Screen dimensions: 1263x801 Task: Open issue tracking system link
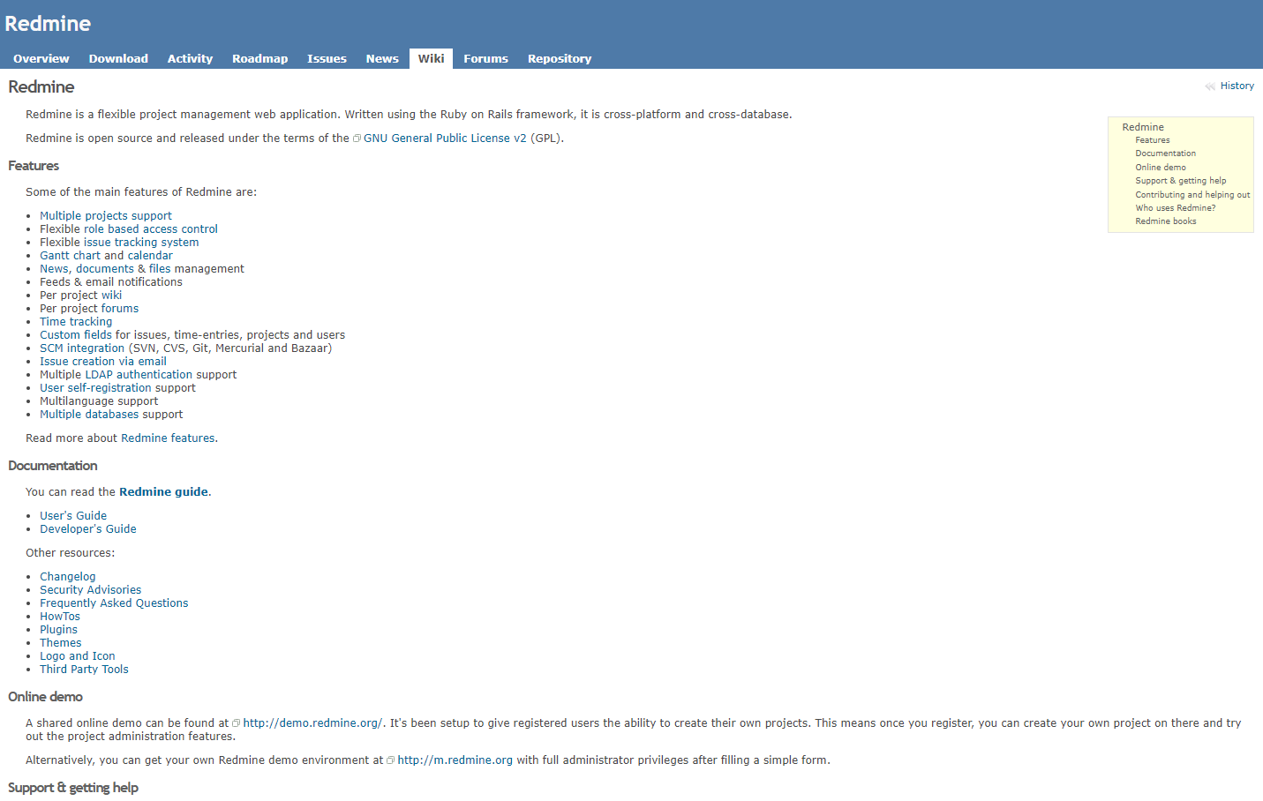point(141,243)
